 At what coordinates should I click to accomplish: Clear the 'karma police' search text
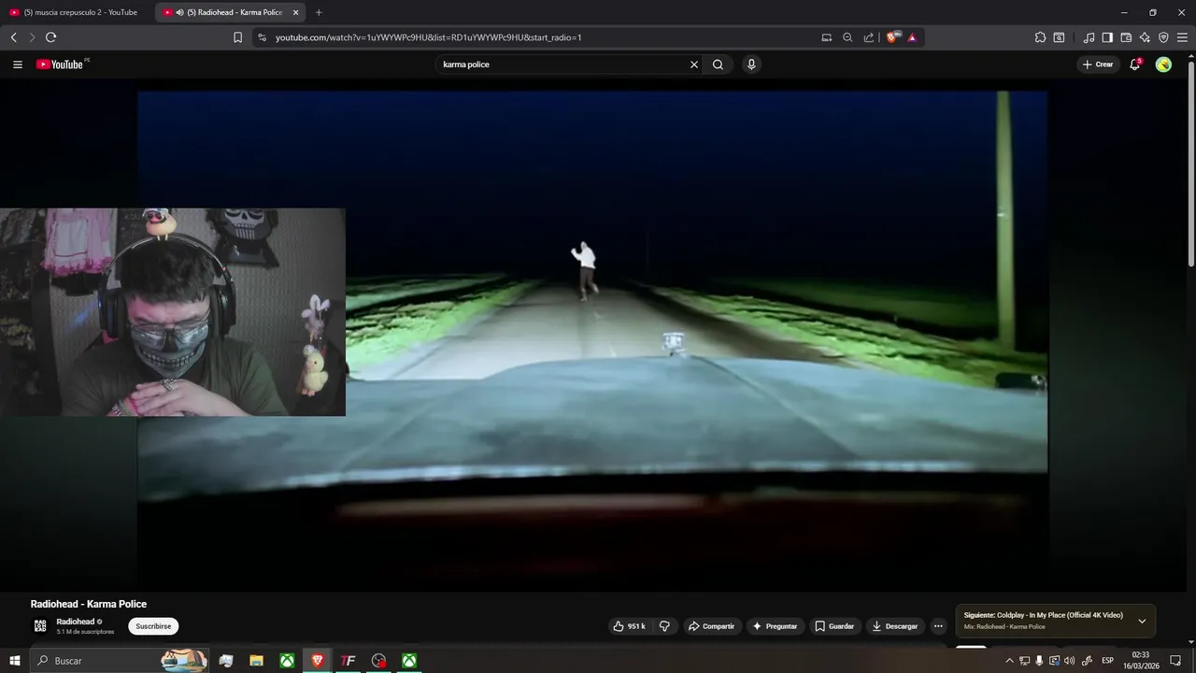pyautogui.click(x=694, y=64)
